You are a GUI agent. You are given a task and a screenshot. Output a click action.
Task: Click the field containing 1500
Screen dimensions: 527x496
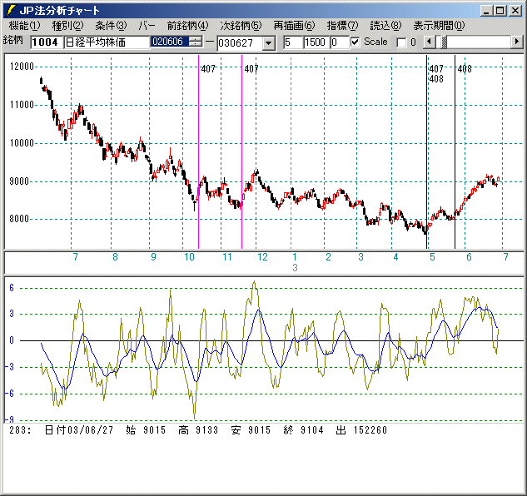pos(315,42)
